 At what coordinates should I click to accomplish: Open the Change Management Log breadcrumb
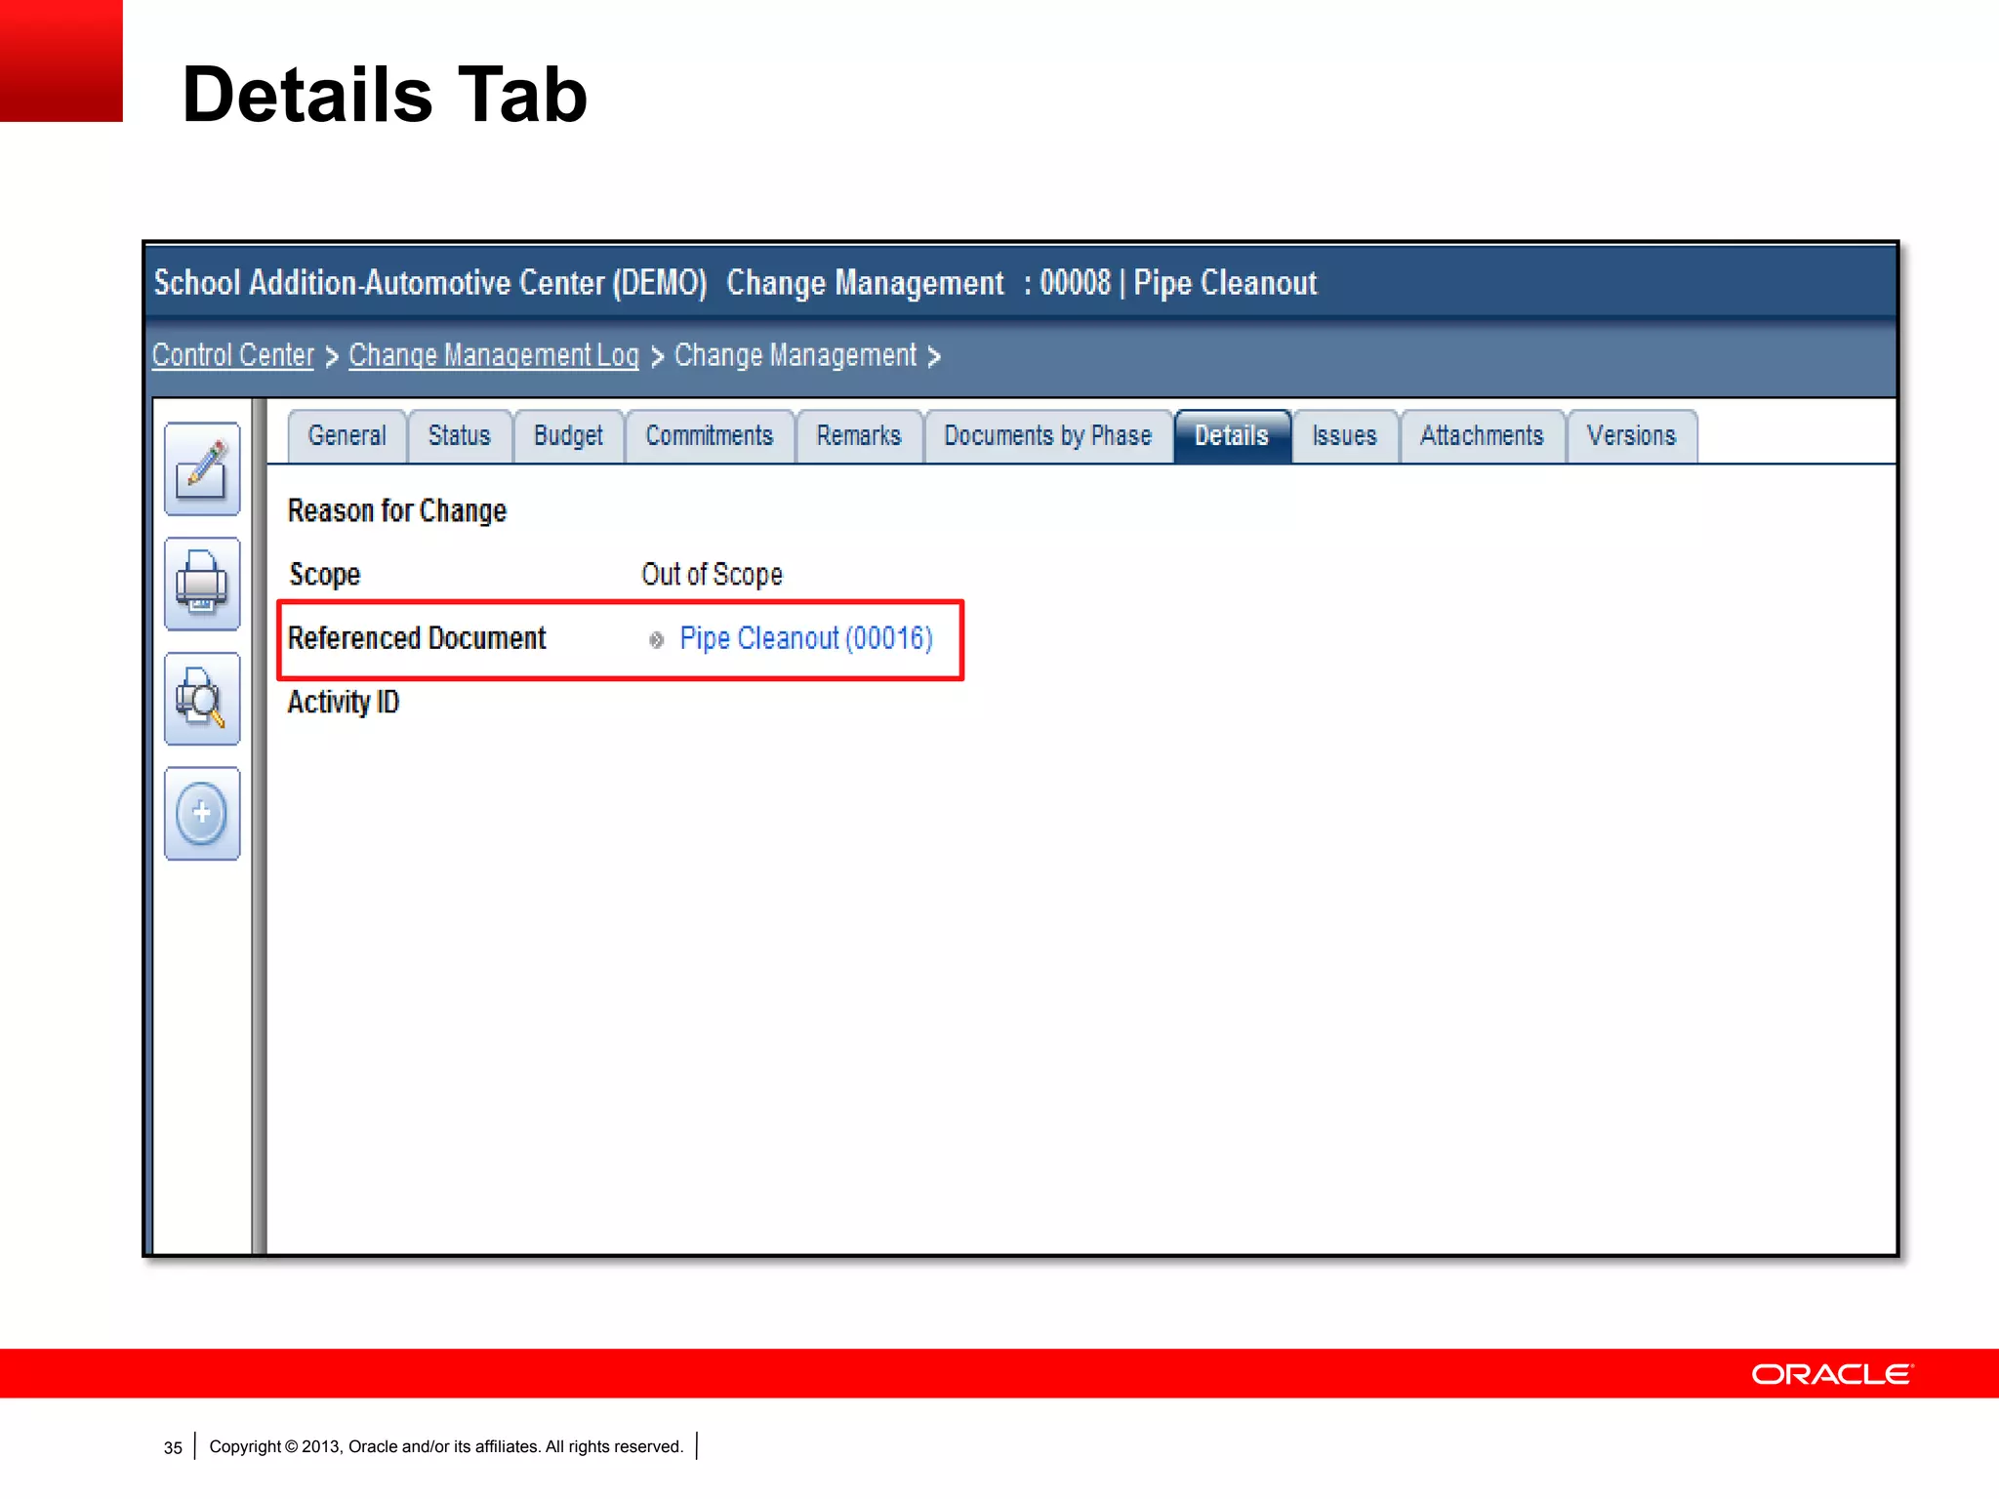click(494, 355)
